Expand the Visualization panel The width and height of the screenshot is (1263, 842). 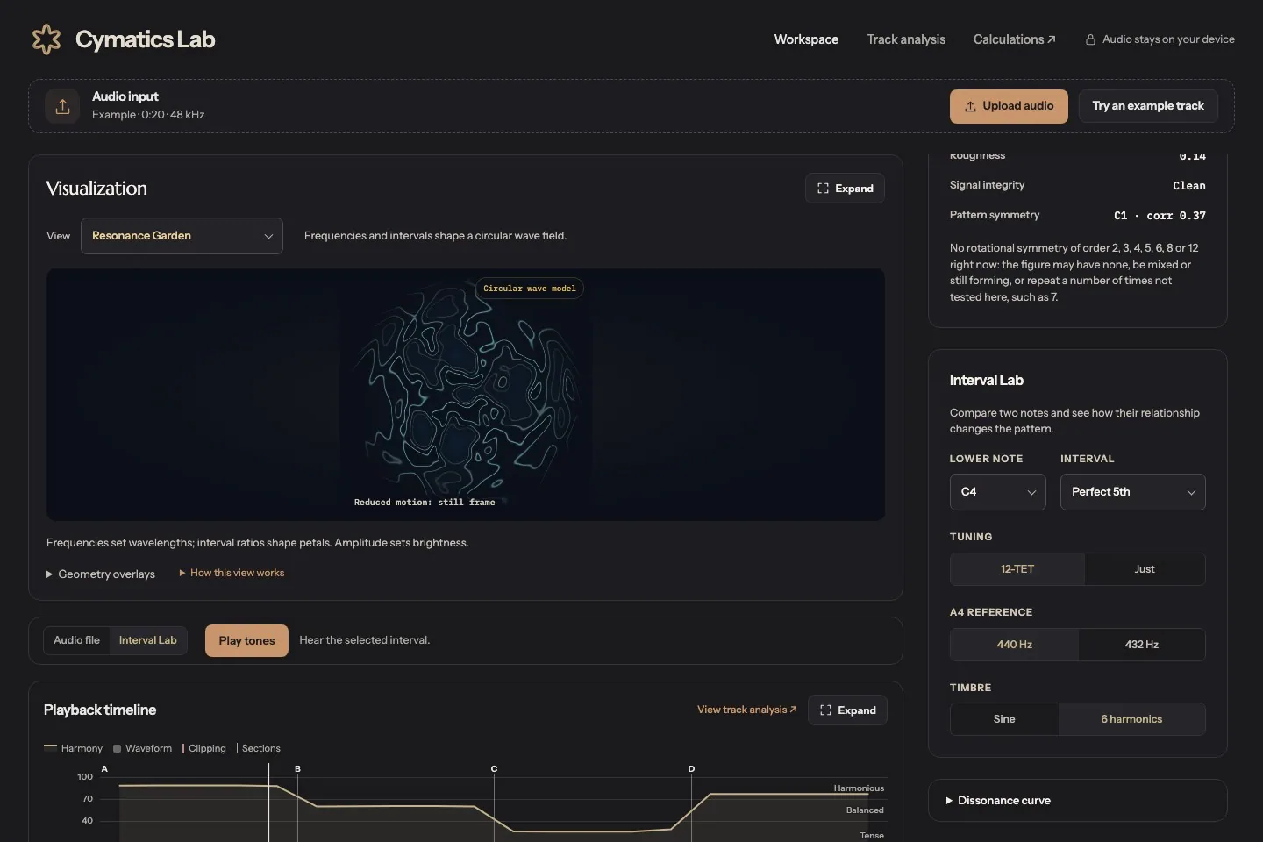(845, 189)
